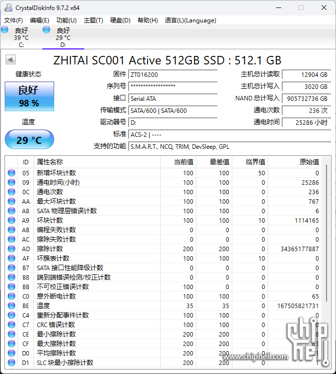
Task: Click the 临界值 column header
Action: (x=250, y=162)
